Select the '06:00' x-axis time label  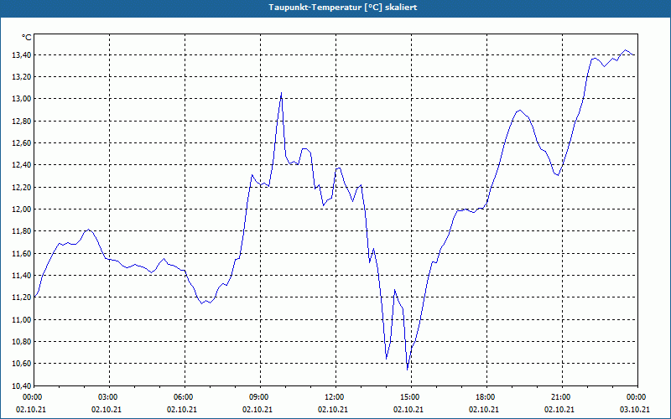[185, 397]
